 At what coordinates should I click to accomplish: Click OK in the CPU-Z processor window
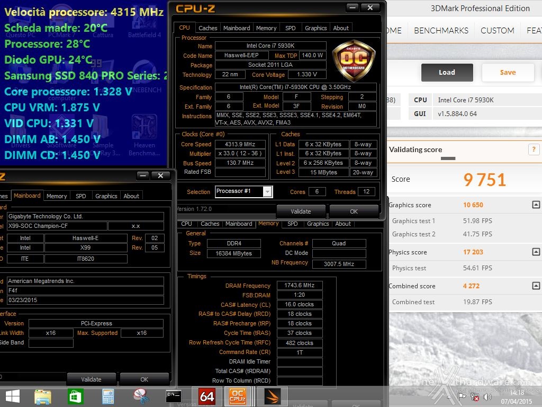pyautogui.click(x=354, y=211)
